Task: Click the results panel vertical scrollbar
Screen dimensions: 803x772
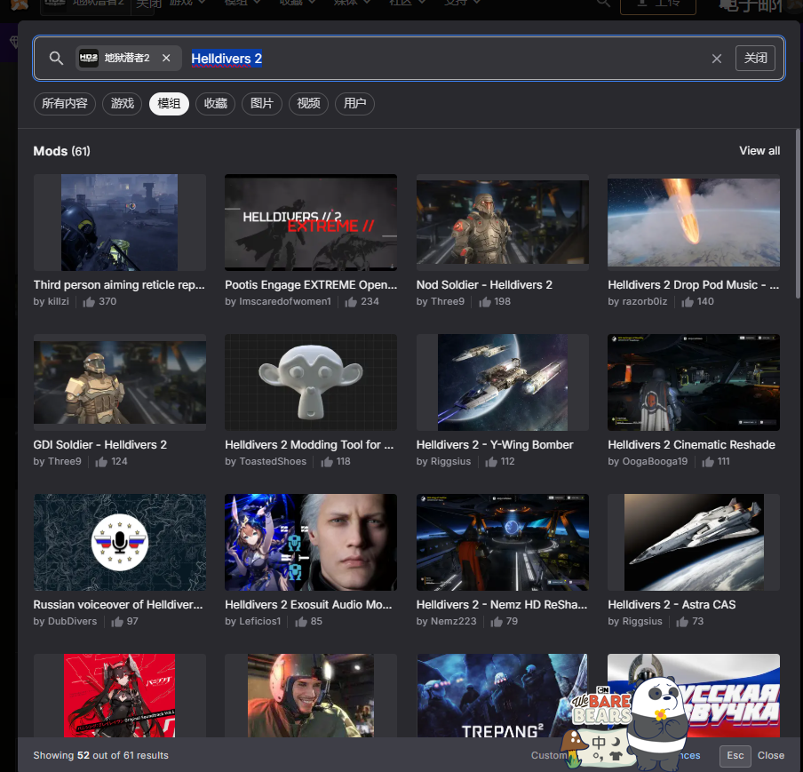Action: pos(798,213)
